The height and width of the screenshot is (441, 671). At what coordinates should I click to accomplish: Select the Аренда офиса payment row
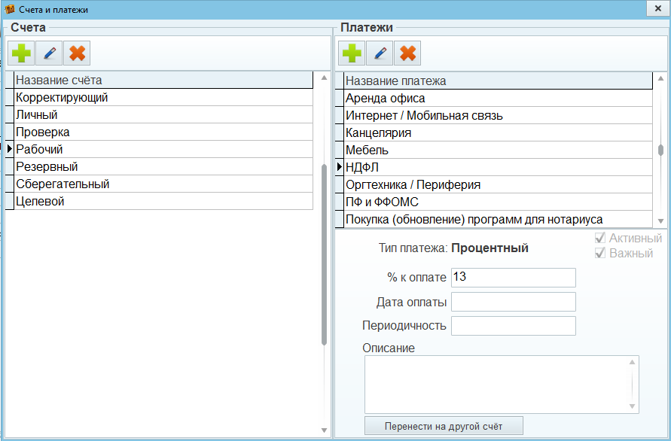(x=497, y=99)
